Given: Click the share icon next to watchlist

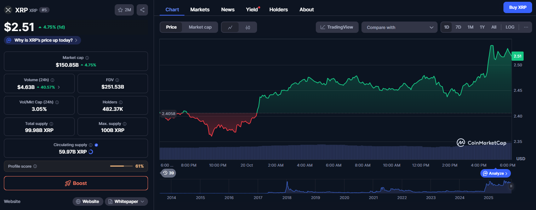Looking at the screenshot, I should pos(142,10).
